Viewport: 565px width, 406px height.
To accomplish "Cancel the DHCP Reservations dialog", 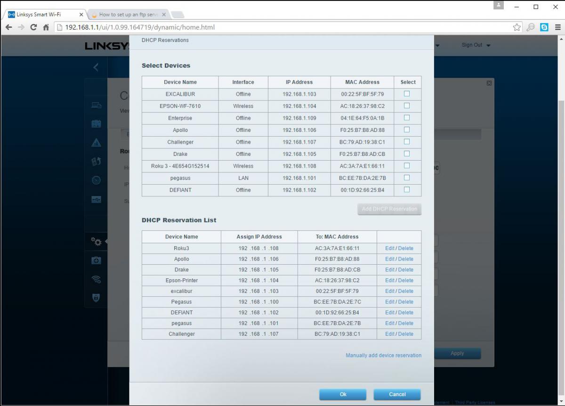I will click(x=397, y=394).
